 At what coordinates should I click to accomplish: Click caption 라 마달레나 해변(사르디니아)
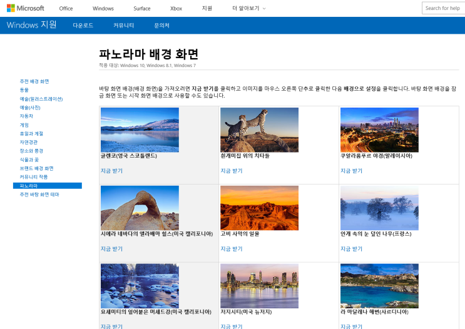click(x=374, y=312)
